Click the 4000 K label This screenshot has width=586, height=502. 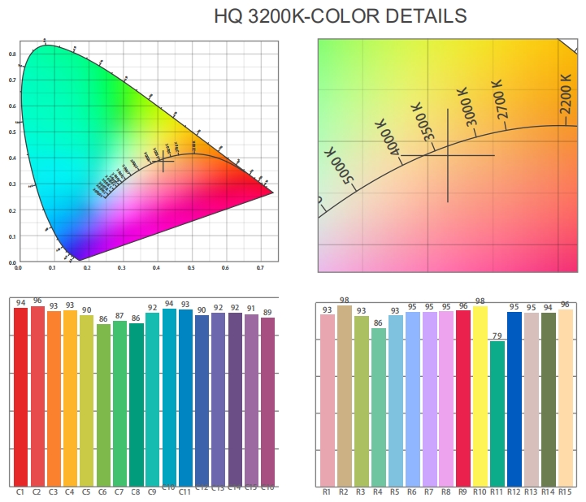pyautogui.click(x=387, y=137)
